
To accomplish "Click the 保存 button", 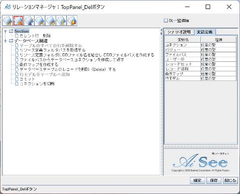I will [x=214, y=180].
